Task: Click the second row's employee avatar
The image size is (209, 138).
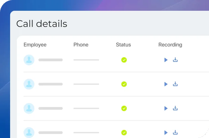Action: coord(29,84)
